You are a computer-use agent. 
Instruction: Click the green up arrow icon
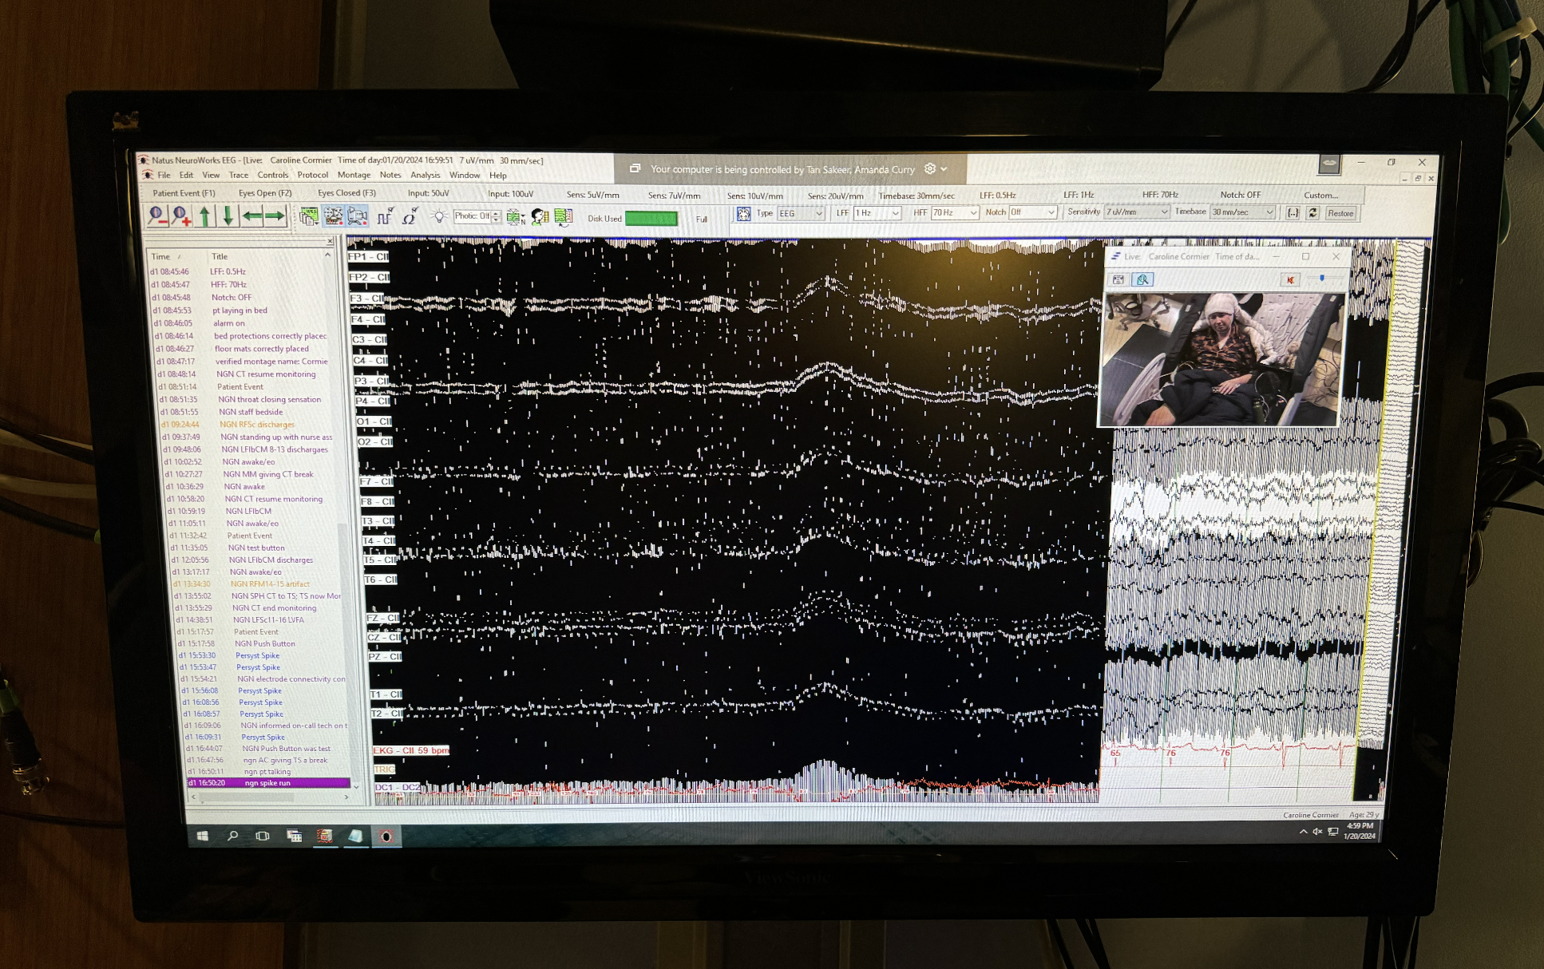pyautogui.click(x=205, y=216)
